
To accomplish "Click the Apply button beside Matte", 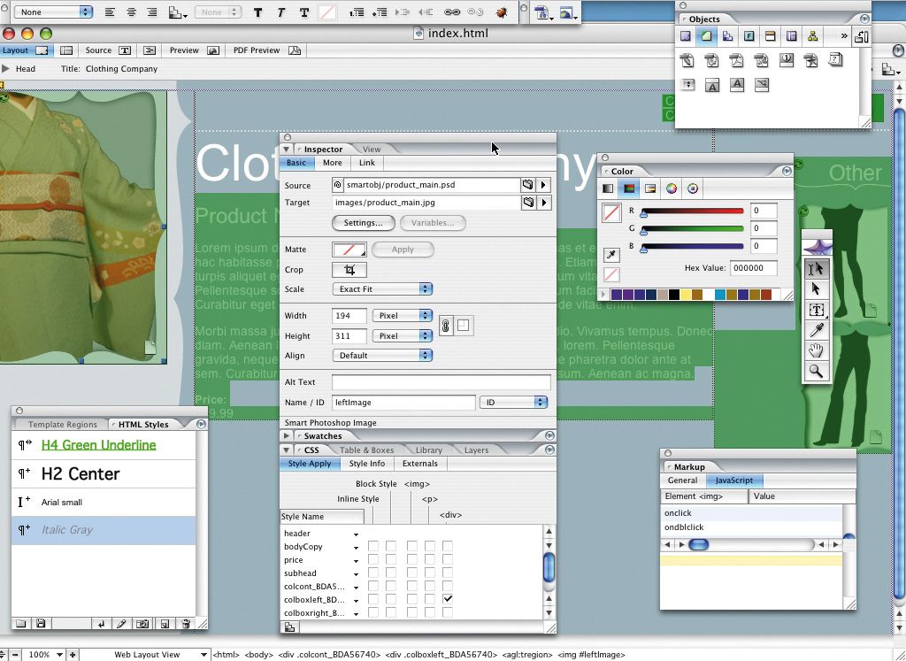I will pos(403,250).
